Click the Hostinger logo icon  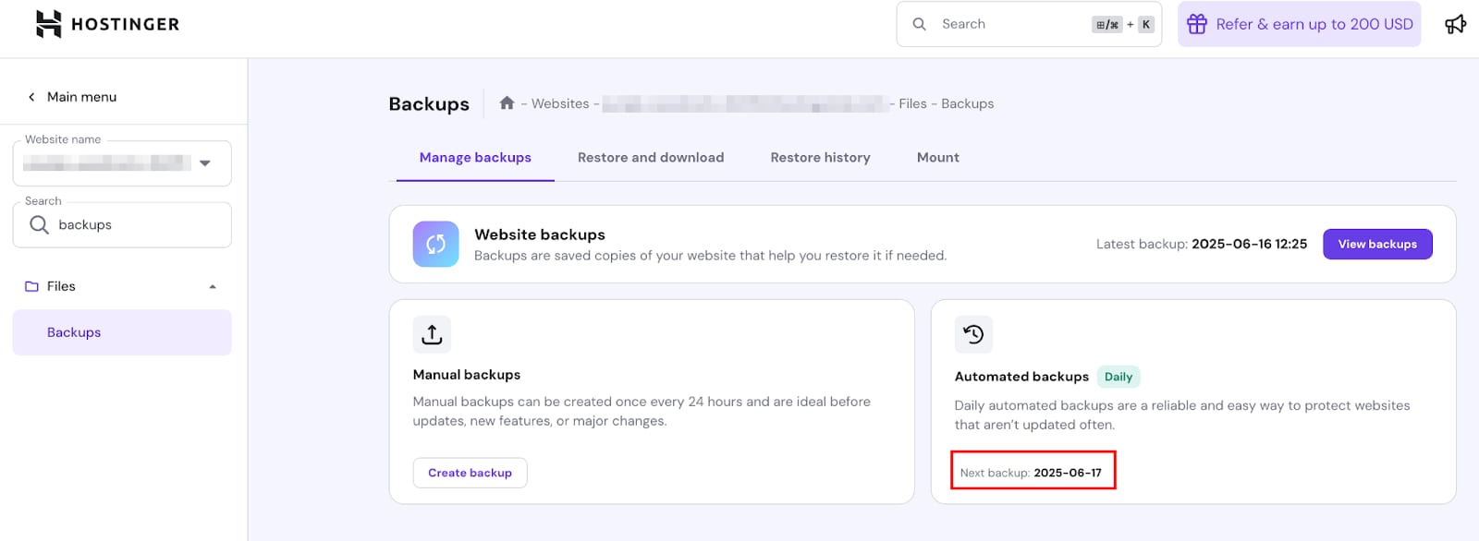tap(48, 24)
